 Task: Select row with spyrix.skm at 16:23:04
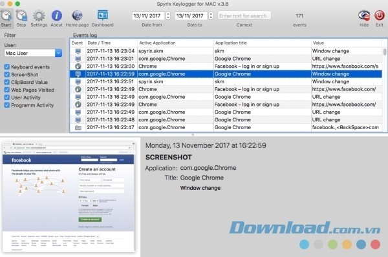point(226,51)
